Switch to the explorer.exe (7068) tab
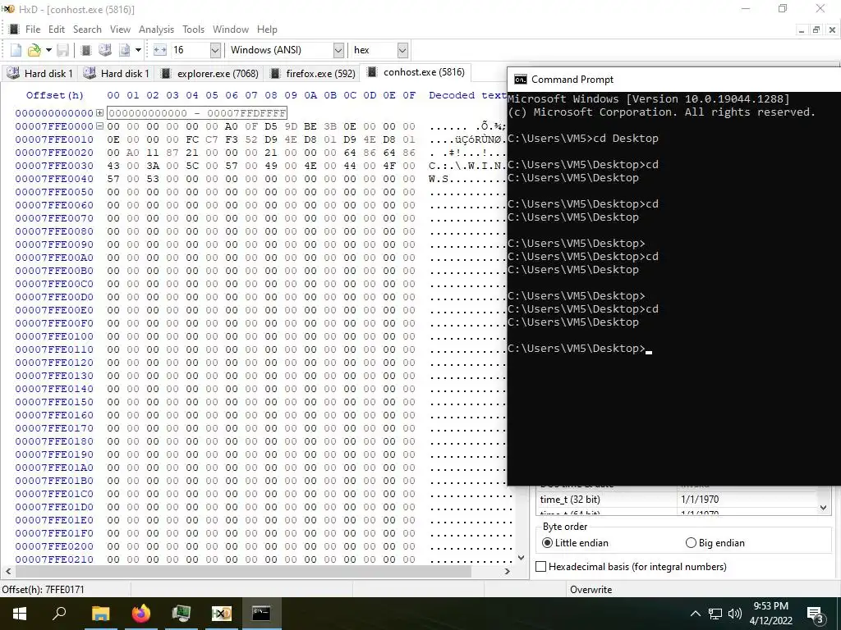The width and height of the screenshot is (841, 630). 210,73
